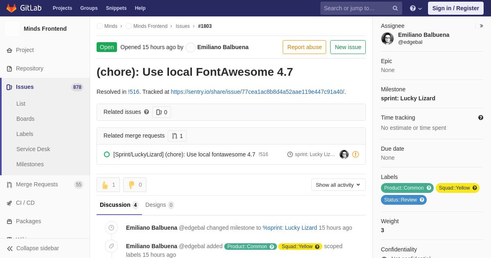Viewport: 491px width, 258px height.
Task: Click the Minds Frontend project title in sidebar
Action: [x=45, y=29]
